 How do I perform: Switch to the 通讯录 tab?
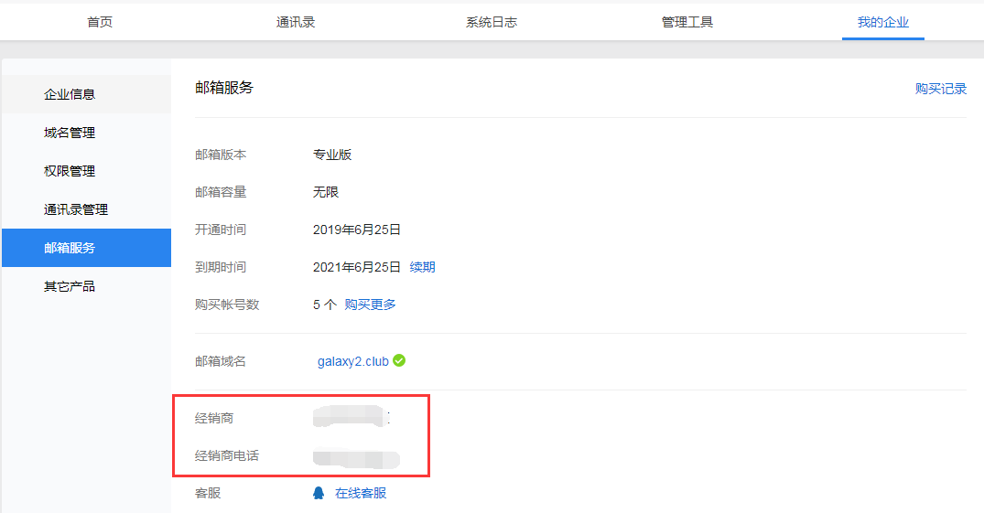(x=296, y=22)
